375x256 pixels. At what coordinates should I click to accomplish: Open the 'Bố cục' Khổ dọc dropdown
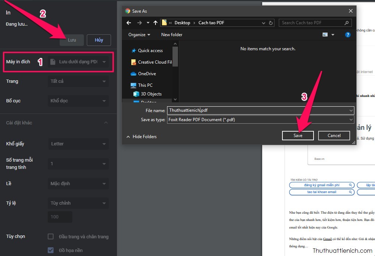78,101
